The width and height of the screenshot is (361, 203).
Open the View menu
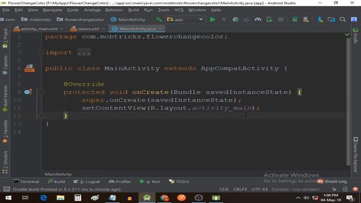coord(33,10)
